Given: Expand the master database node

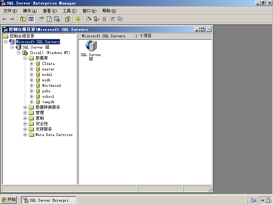Looking at the screenshot, I should point(31,69).
